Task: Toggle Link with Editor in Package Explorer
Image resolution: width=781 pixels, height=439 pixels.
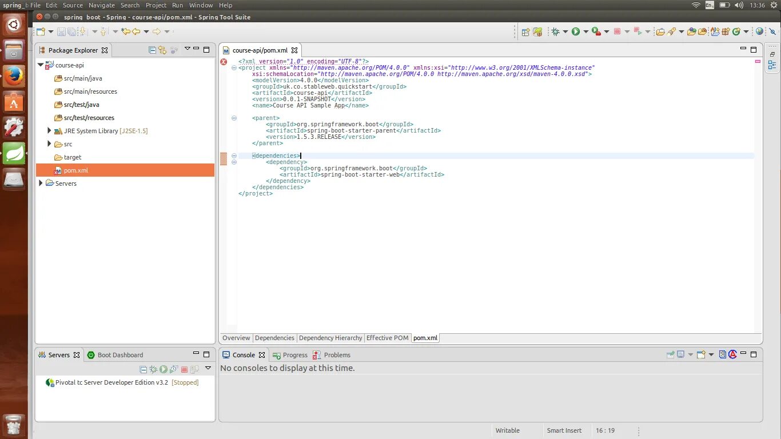Action: [x=162, y=50]
